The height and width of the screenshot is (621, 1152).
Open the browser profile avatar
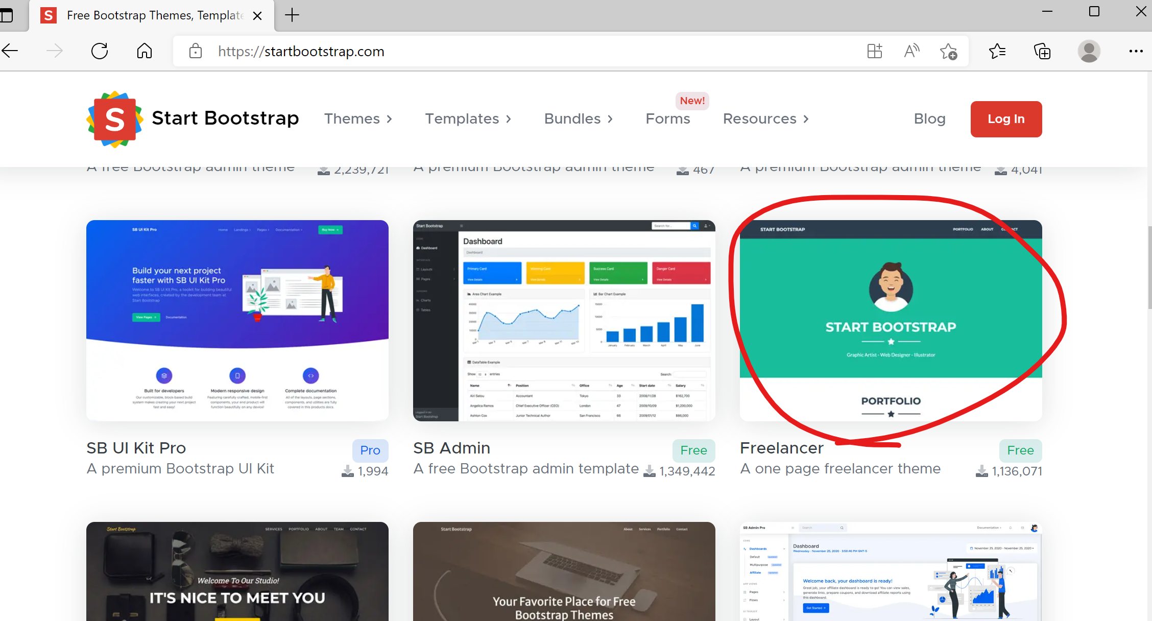coord(1089,51)
